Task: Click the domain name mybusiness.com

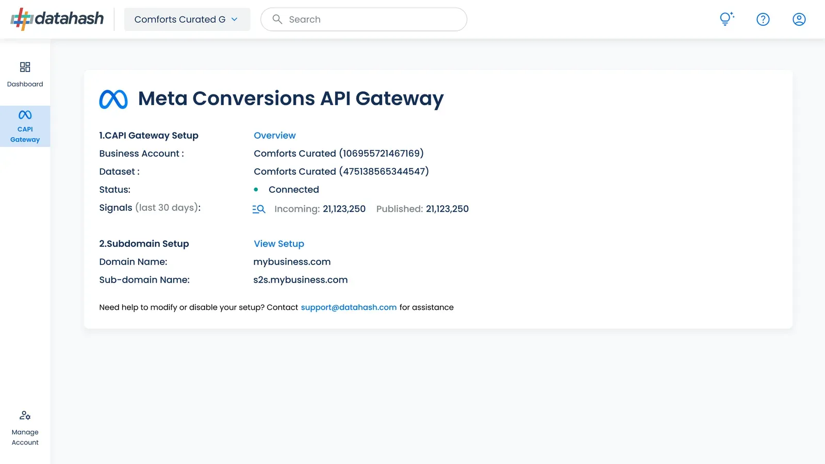Action: click(292, 262)
